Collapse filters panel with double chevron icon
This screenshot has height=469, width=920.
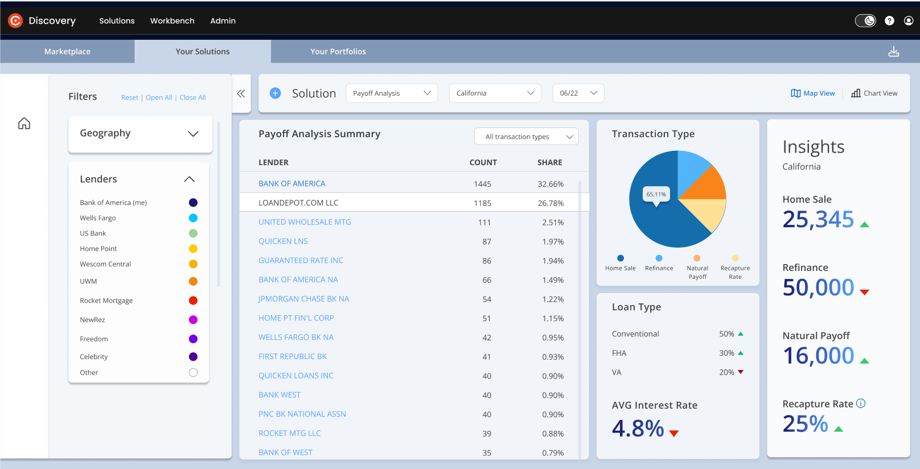241,93
